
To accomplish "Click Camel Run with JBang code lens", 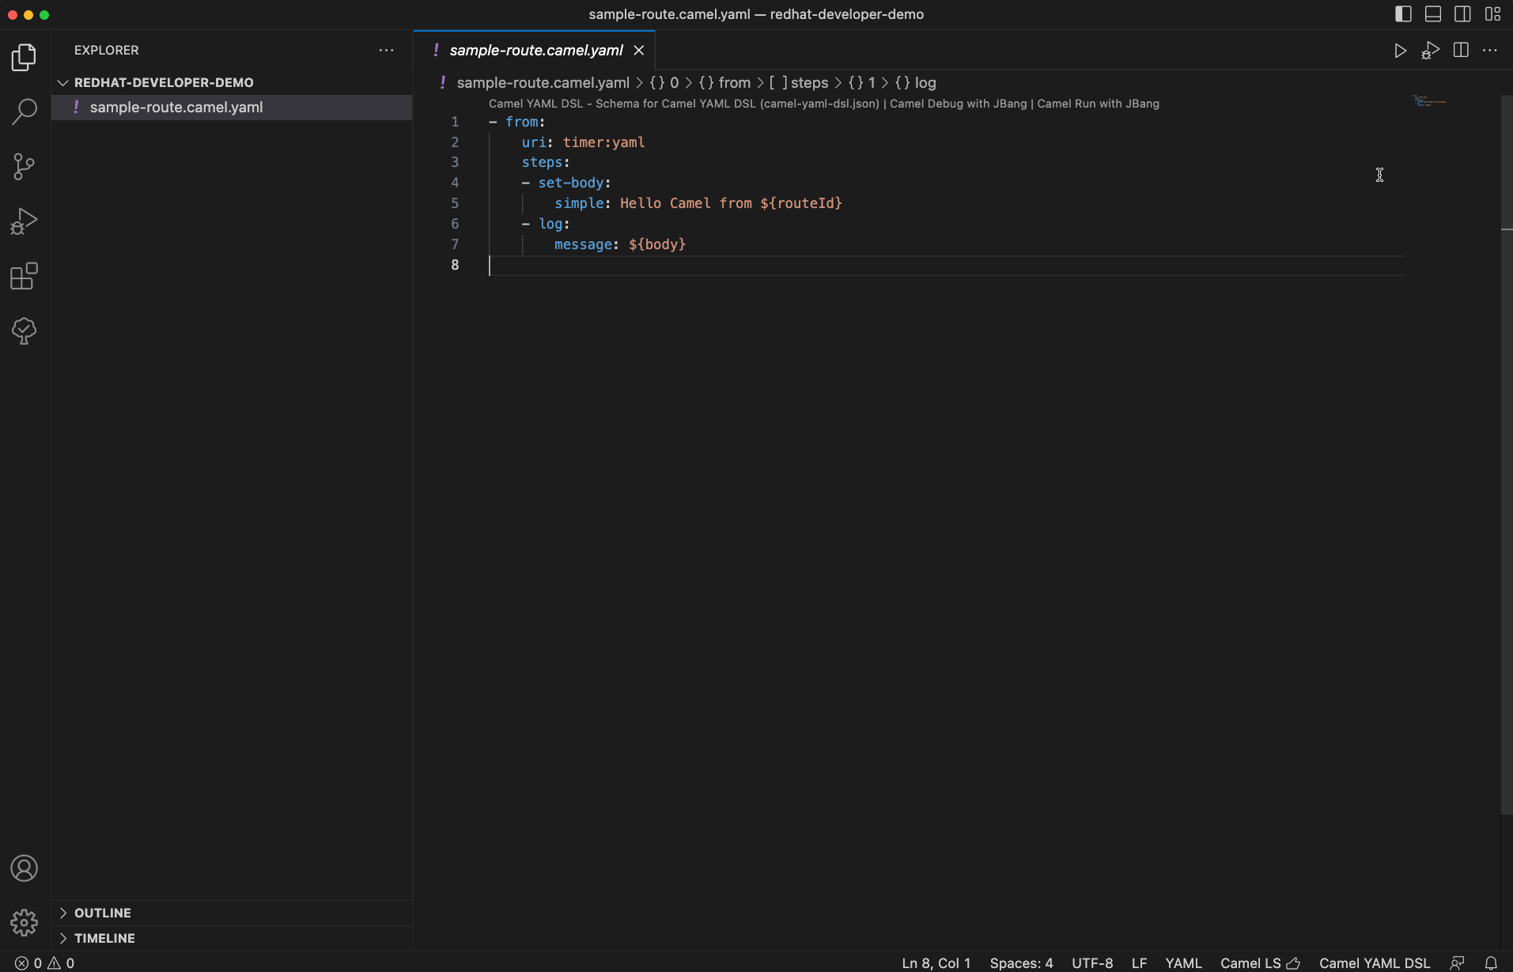I will (1099, 104).
